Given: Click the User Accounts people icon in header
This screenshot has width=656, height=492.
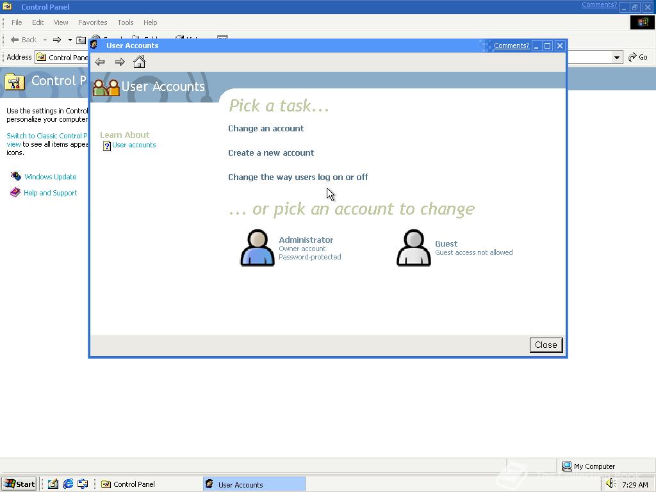Looking at the screenshot, I should point(106,87).
